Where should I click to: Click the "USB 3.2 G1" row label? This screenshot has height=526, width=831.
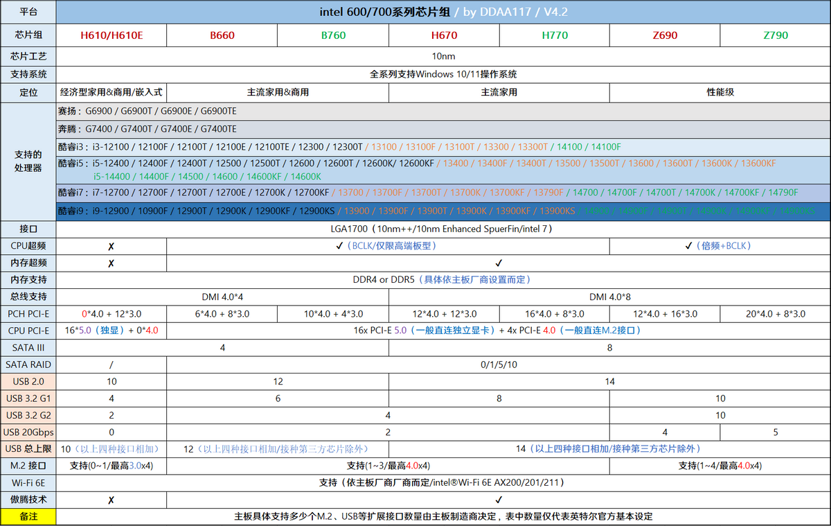pos(28,398)
